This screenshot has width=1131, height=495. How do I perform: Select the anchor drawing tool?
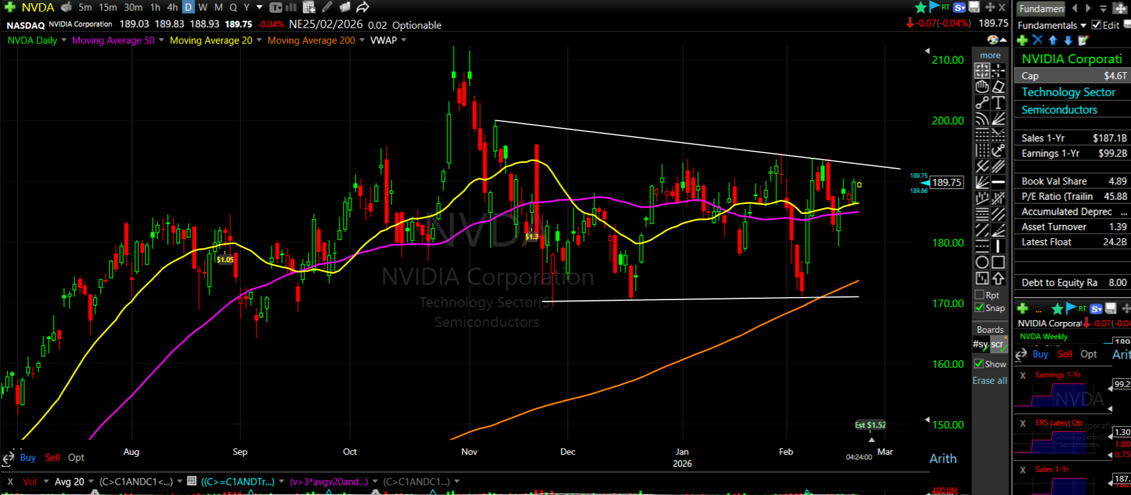coord(998,150)
